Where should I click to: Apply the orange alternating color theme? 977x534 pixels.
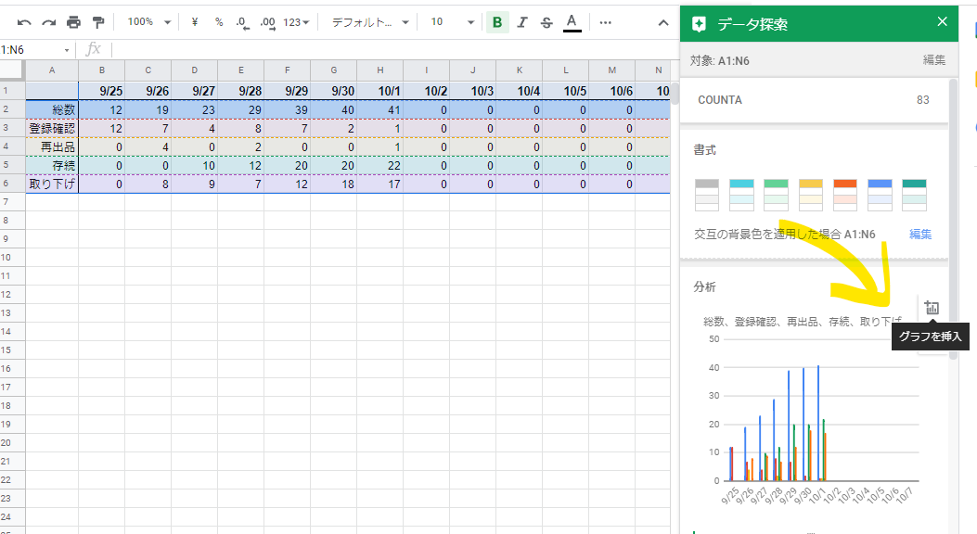click(845, 196)
